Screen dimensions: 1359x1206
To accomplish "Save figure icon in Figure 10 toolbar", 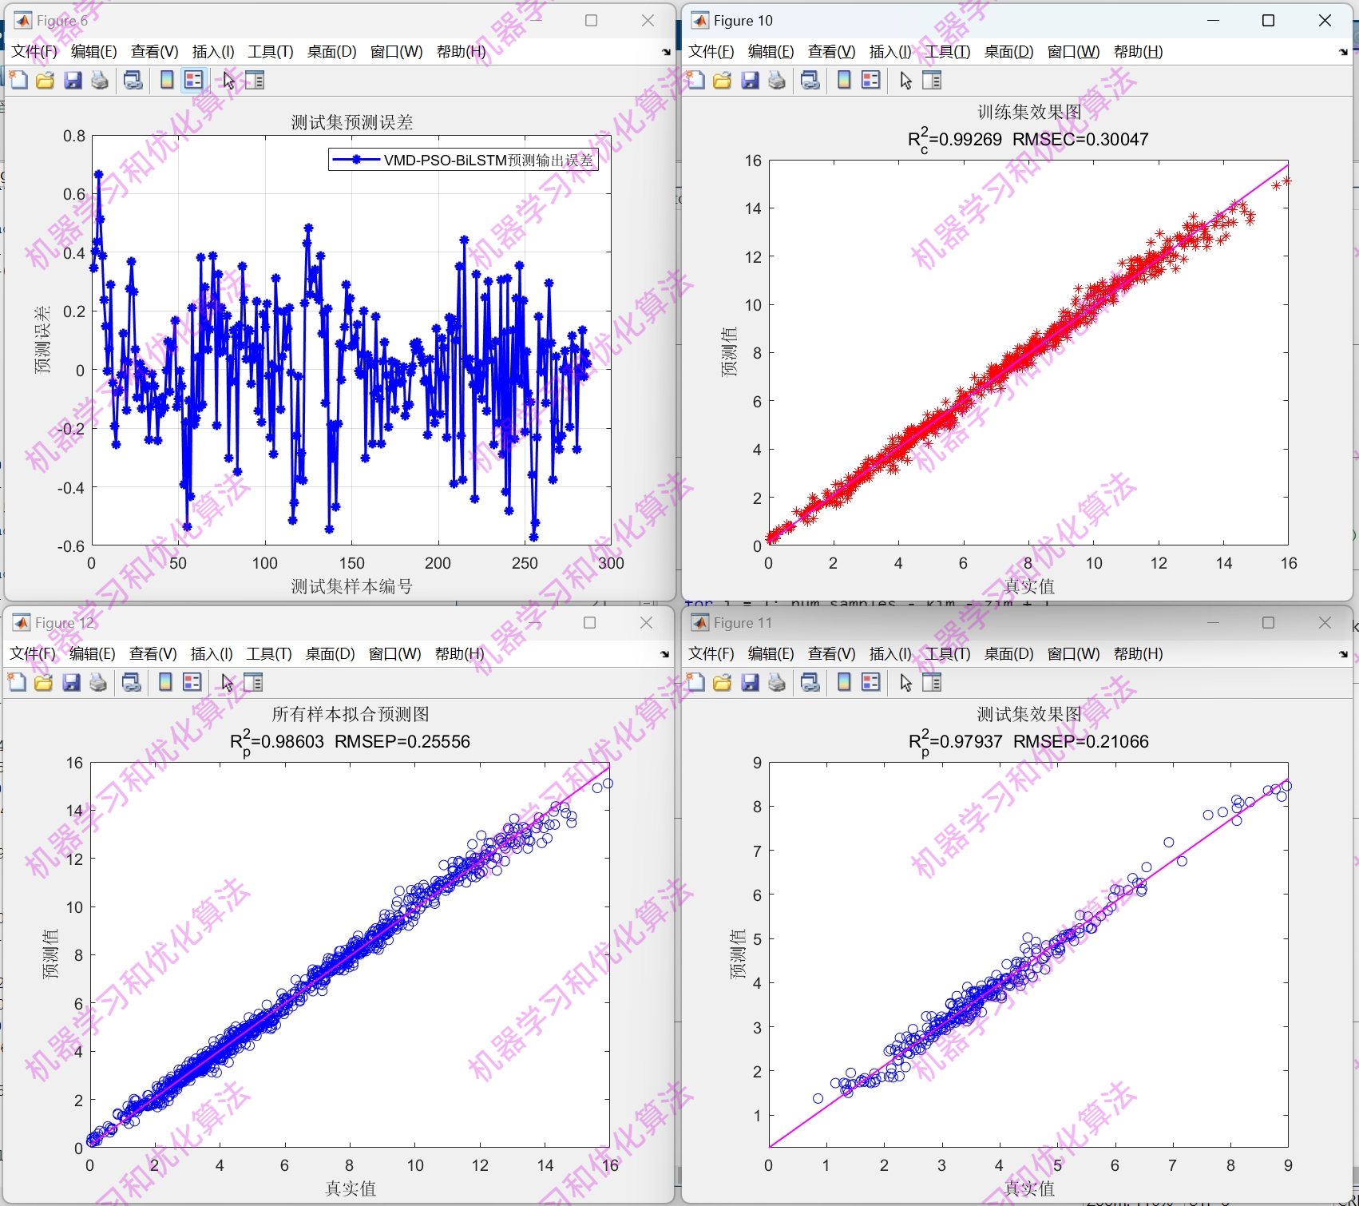I will (750, 80).
